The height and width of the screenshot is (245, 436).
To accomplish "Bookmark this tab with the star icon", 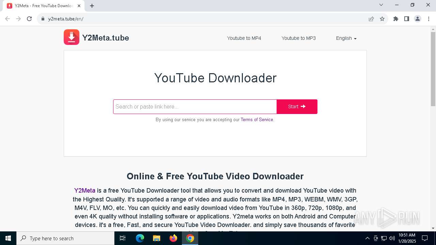I will coord(382,19).
